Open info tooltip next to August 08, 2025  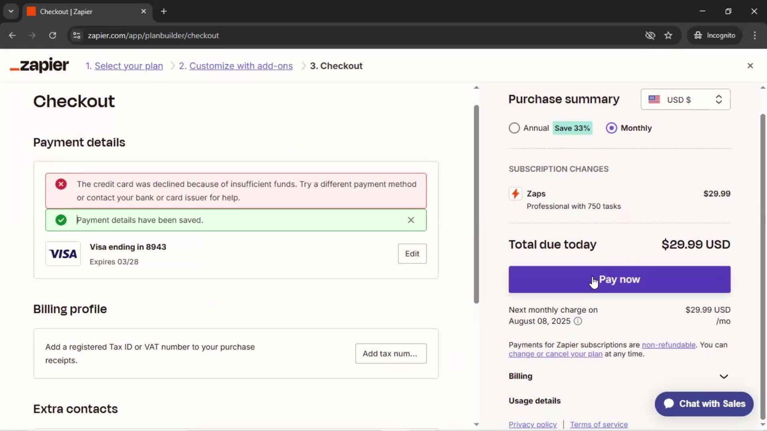(x=578, y=321)
